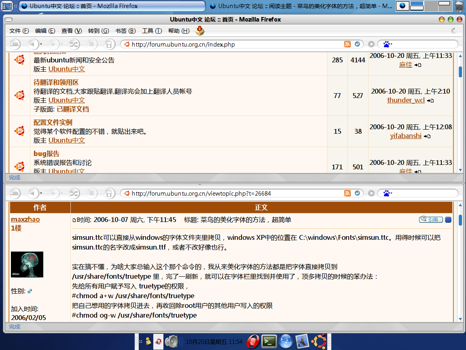Click the vertical scrollbar thumb of the viewtopic pane
The image size is (466, 350).
click(460, 220)
